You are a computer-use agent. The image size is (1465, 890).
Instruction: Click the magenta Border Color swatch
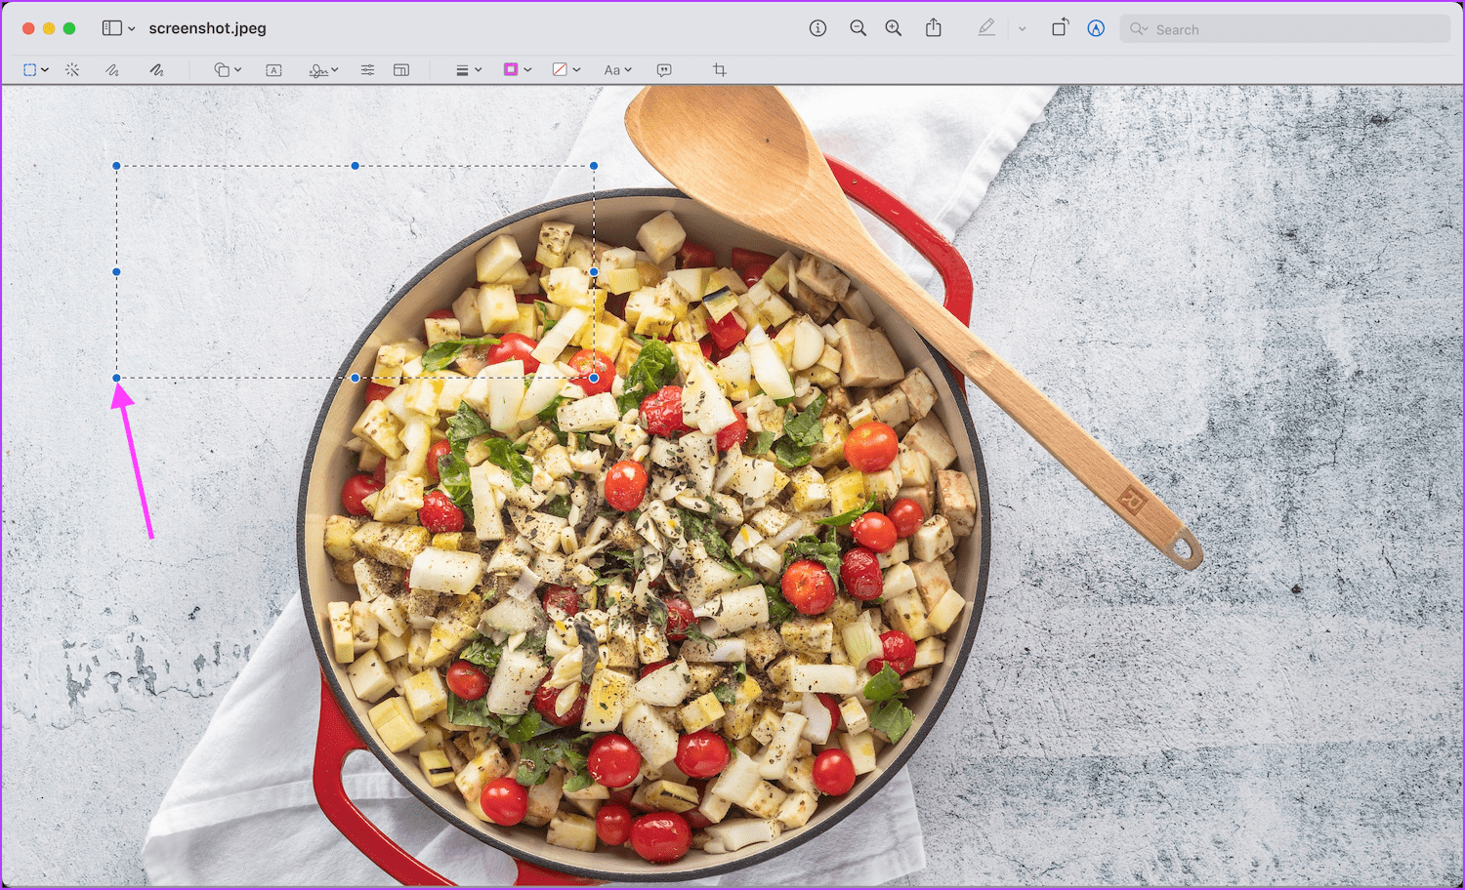point(511,69)
